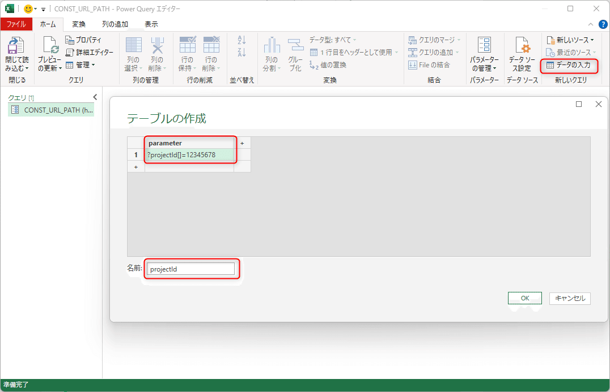The image size is (610, 392).
Task: Click the Help question mark icon
Action: [x=603, y=24]
